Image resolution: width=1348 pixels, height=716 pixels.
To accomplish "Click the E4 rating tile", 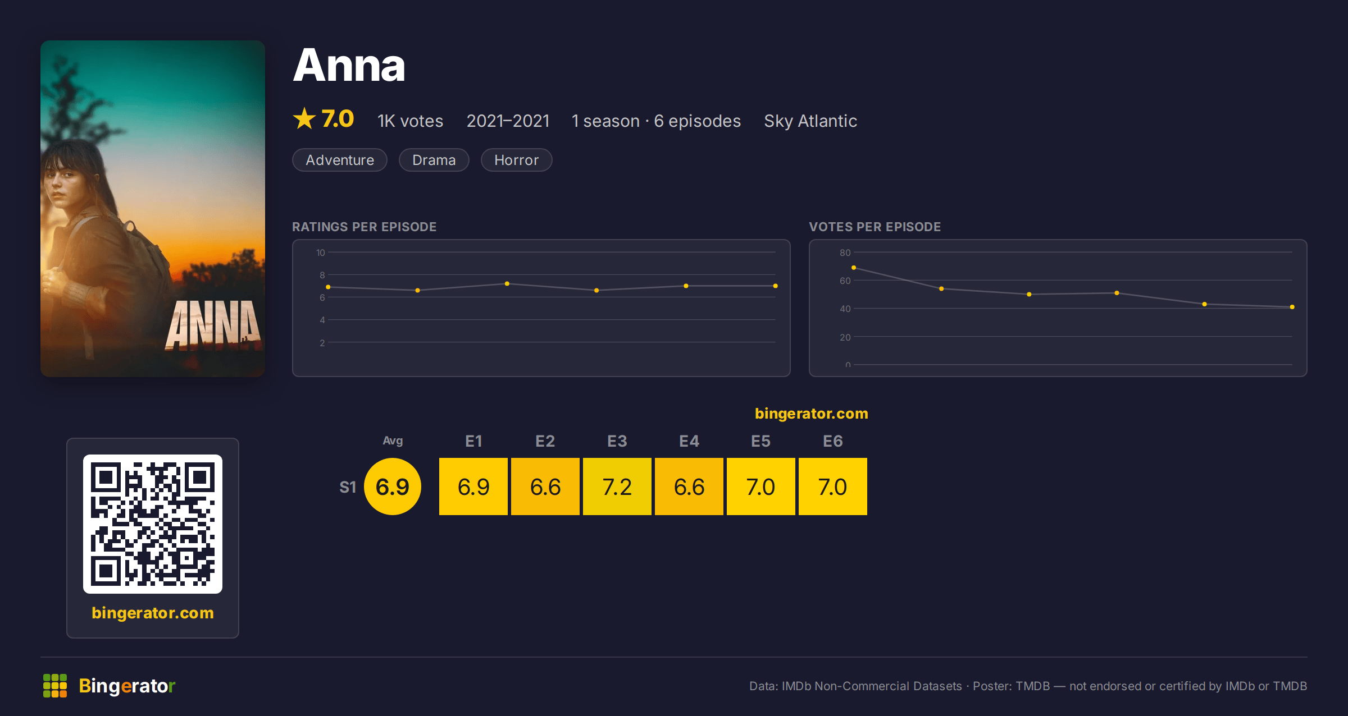I will pyautogui.click(x=689, y=486).
